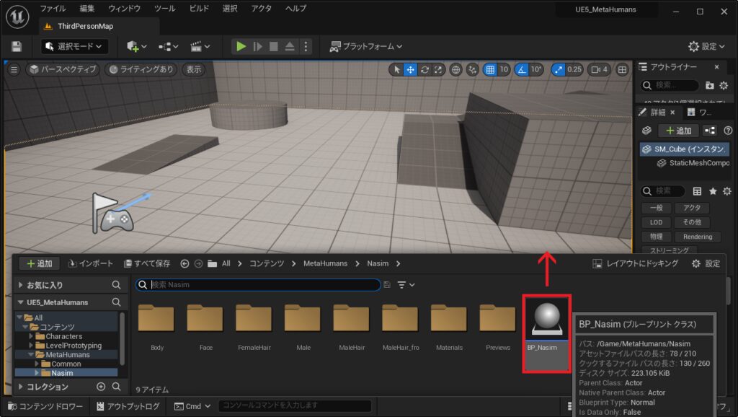Open the platforms dropdown

365,46
